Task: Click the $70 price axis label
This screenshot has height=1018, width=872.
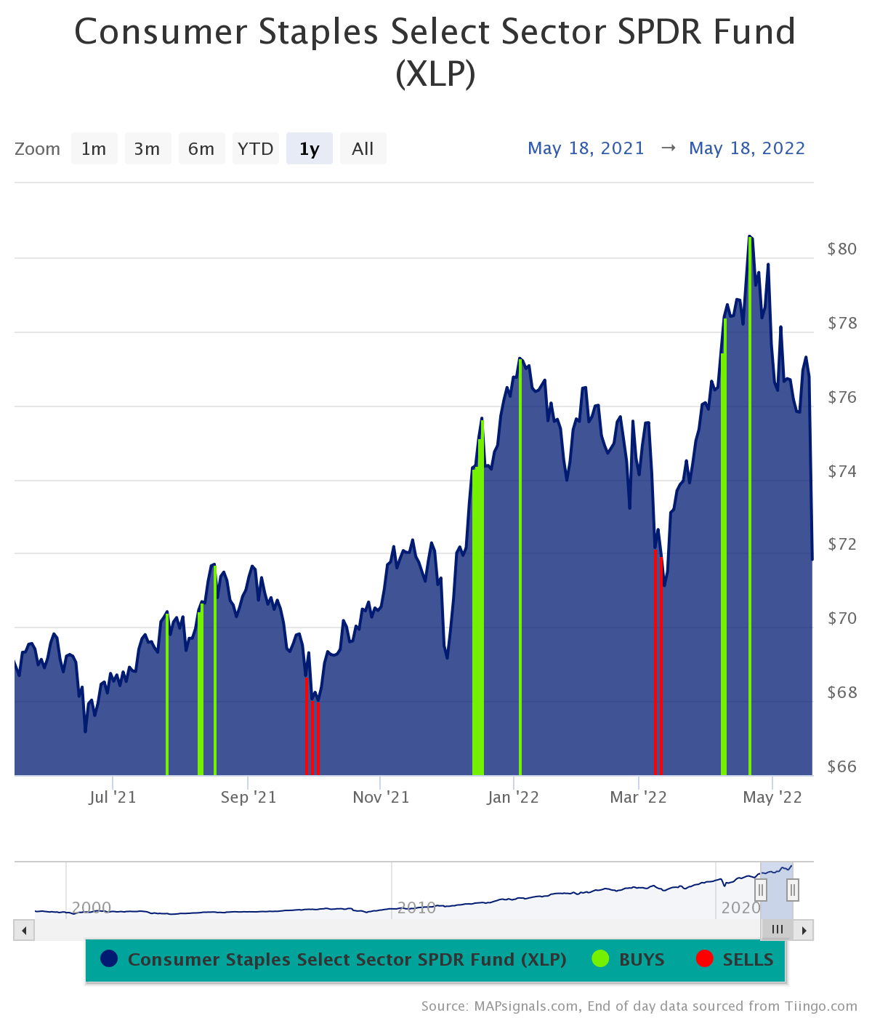Action: (842, 618)
